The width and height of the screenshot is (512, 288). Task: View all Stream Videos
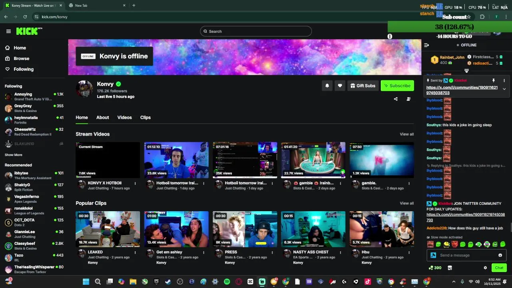point(407,134)
